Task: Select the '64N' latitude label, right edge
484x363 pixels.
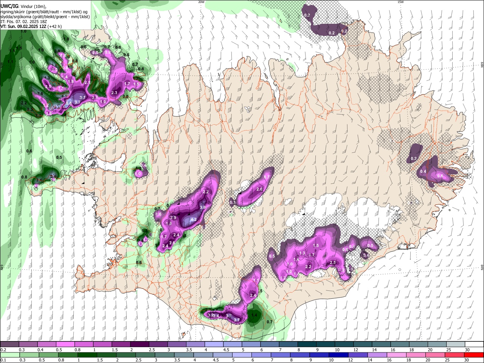Action: 482,267
